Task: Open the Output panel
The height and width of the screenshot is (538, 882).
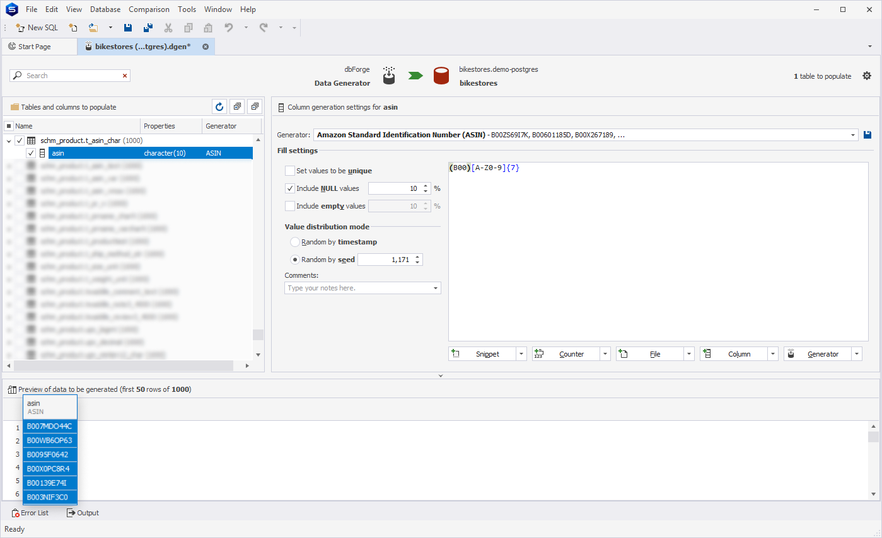Action: click(83, 513)
